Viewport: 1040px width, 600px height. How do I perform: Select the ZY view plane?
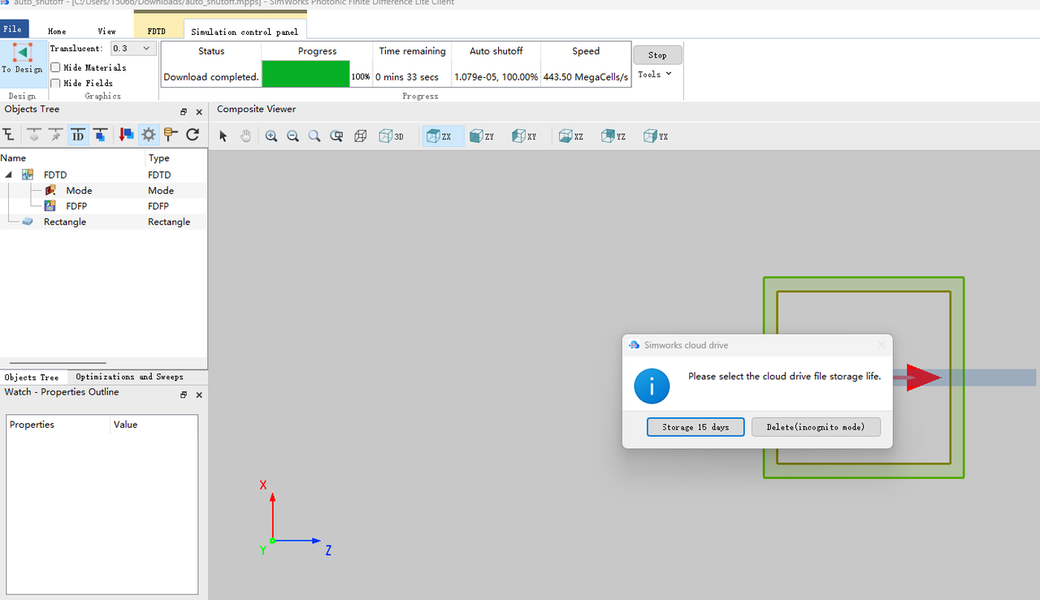(482, 136)
